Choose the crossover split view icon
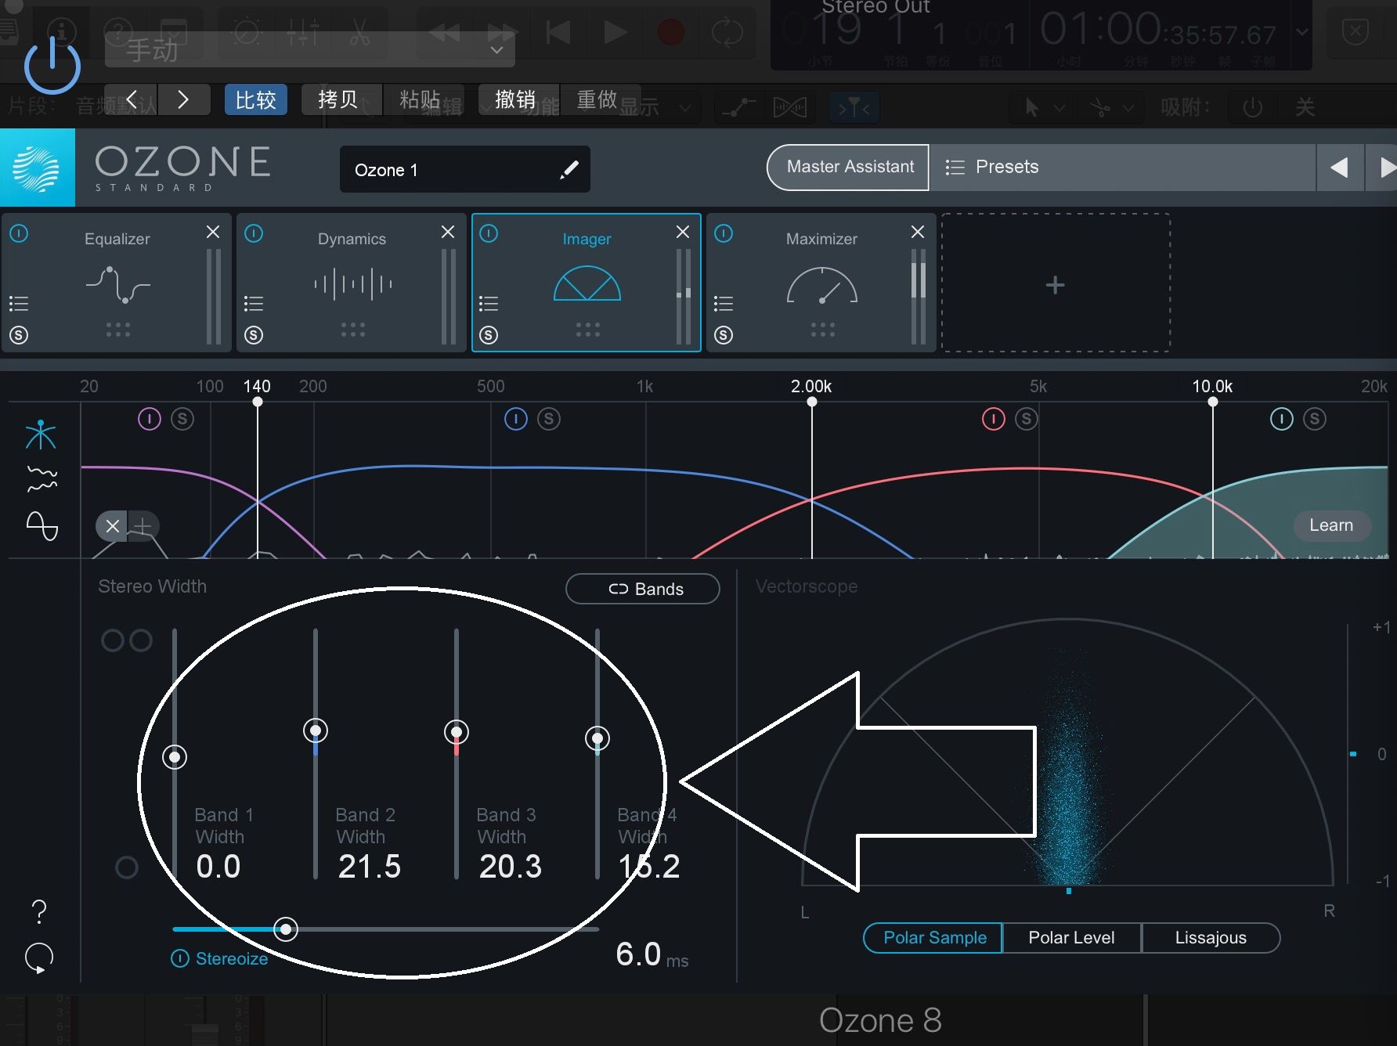Screen dimensions: 1397x1046 (x=41, y=435)
